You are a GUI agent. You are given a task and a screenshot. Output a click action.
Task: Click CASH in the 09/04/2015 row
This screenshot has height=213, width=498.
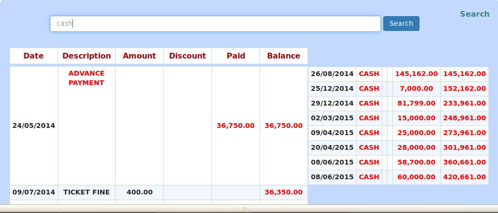click(x=369, y=133)
